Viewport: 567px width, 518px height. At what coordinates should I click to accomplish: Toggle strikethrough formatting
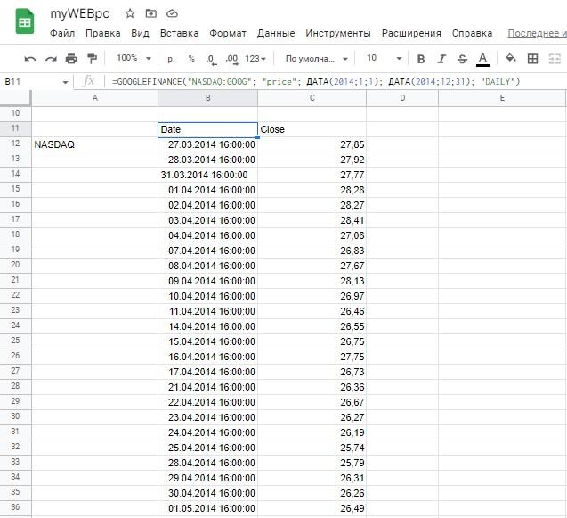[462, 59]
